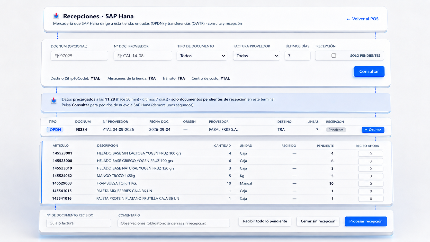Click the Recepciones inbox icon in header

(x=56, y=16)
